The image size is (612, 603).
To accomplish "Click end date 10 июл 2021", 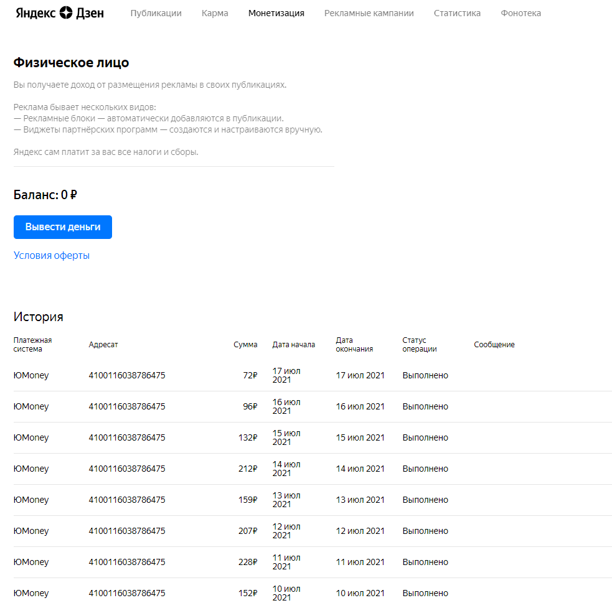I will pos(360,593).
